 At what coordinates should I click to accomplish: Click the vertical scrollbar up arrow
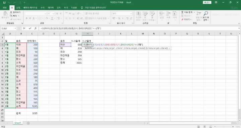pos(239,34)
